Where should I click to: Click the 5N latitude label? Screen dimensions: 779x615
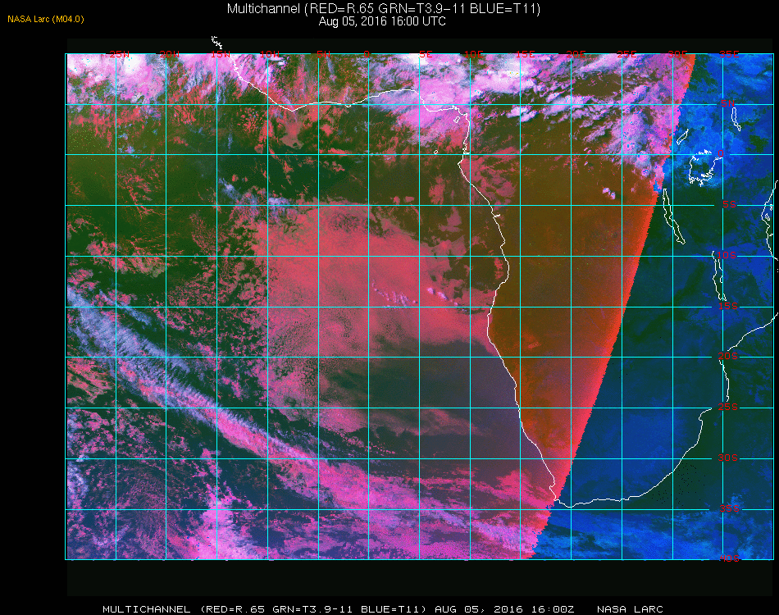[728, 103]
